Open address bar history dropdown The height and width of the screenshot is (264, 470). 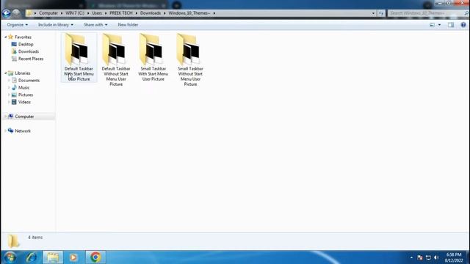tap(373, 13)
